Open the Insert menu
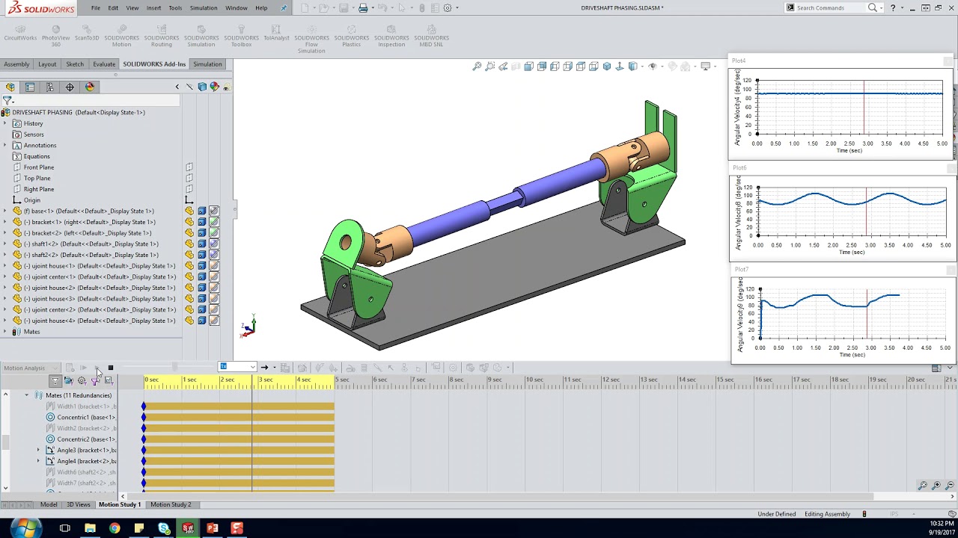This screenshot has width=958, height=538. point(153,7)
